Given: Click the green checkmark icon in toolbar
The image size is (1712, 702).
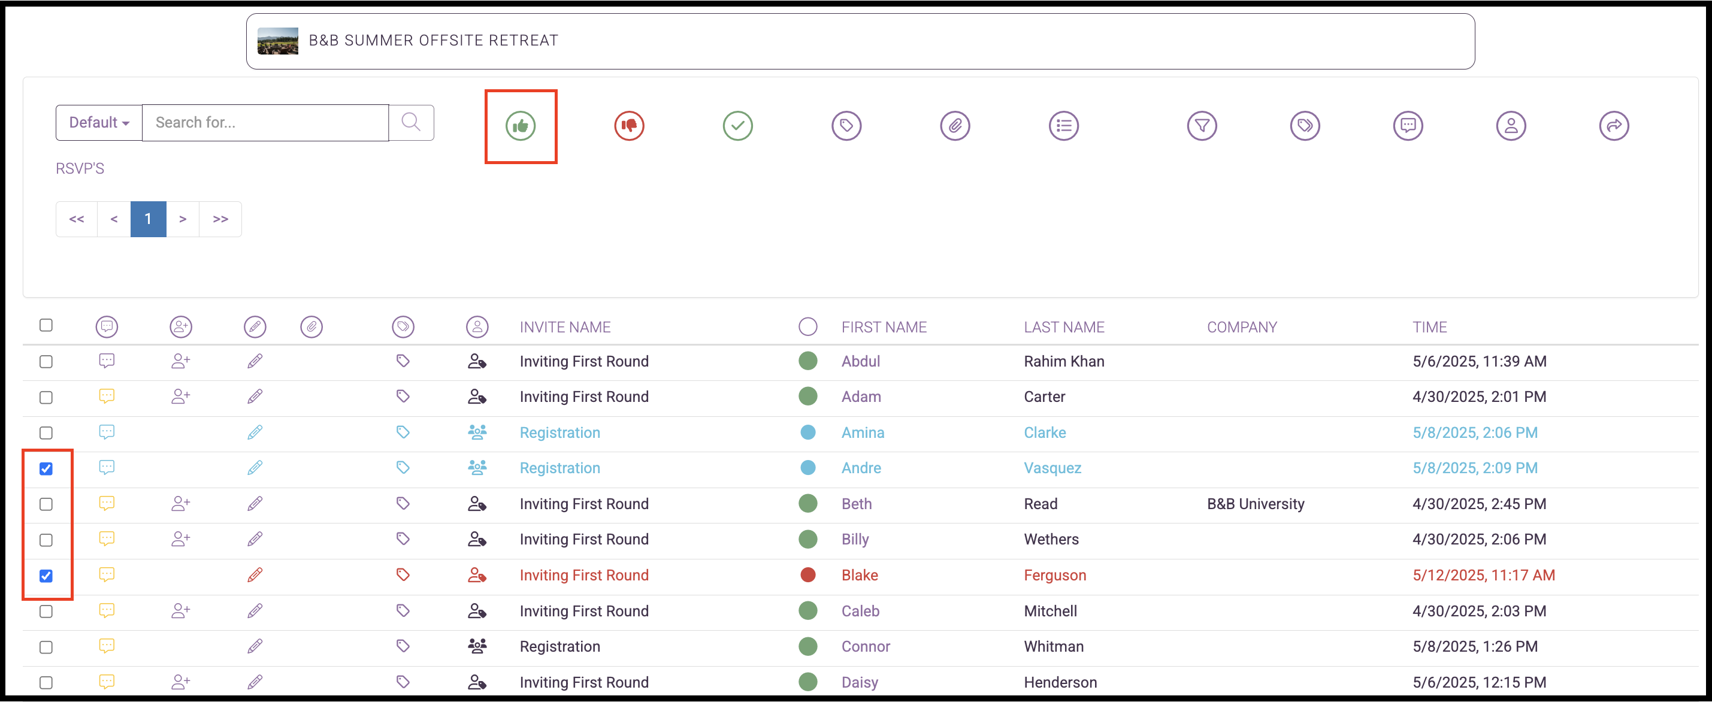Looking at the screenshot, I should pyautogui.click(x=738, y=126).
